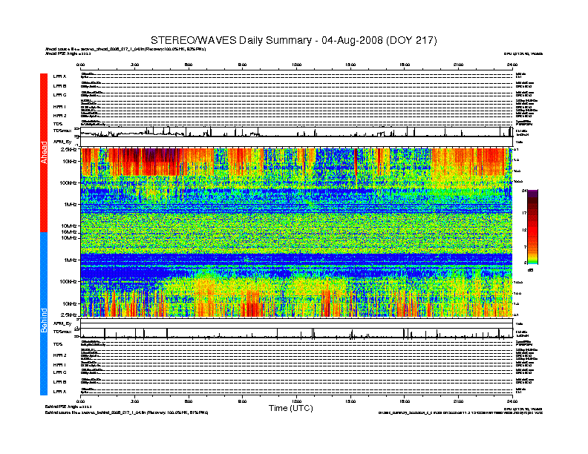Screen dimensions: 588x454
Task: Click the dB color scale bar
Action: coord(532,227)
